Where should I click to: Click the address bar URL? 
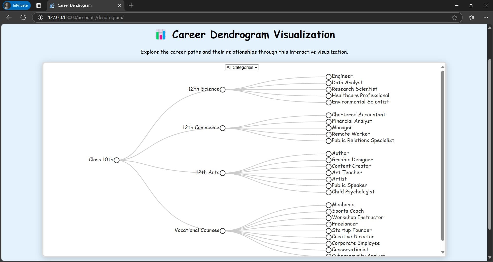(x=86, y=17)
